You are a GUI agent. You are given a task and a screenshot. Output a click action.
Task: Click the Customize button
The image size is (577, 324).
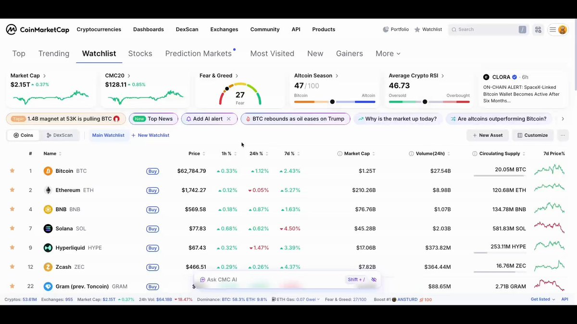pos(533,135)
